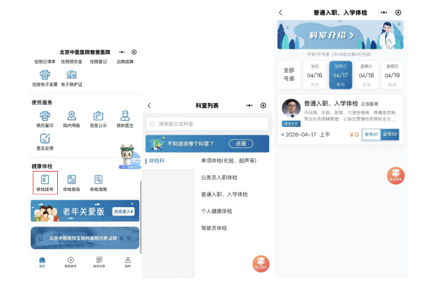Open the three-dot menu on 科室列表 page
Viewport: 430px width, 295px height.
249,105
